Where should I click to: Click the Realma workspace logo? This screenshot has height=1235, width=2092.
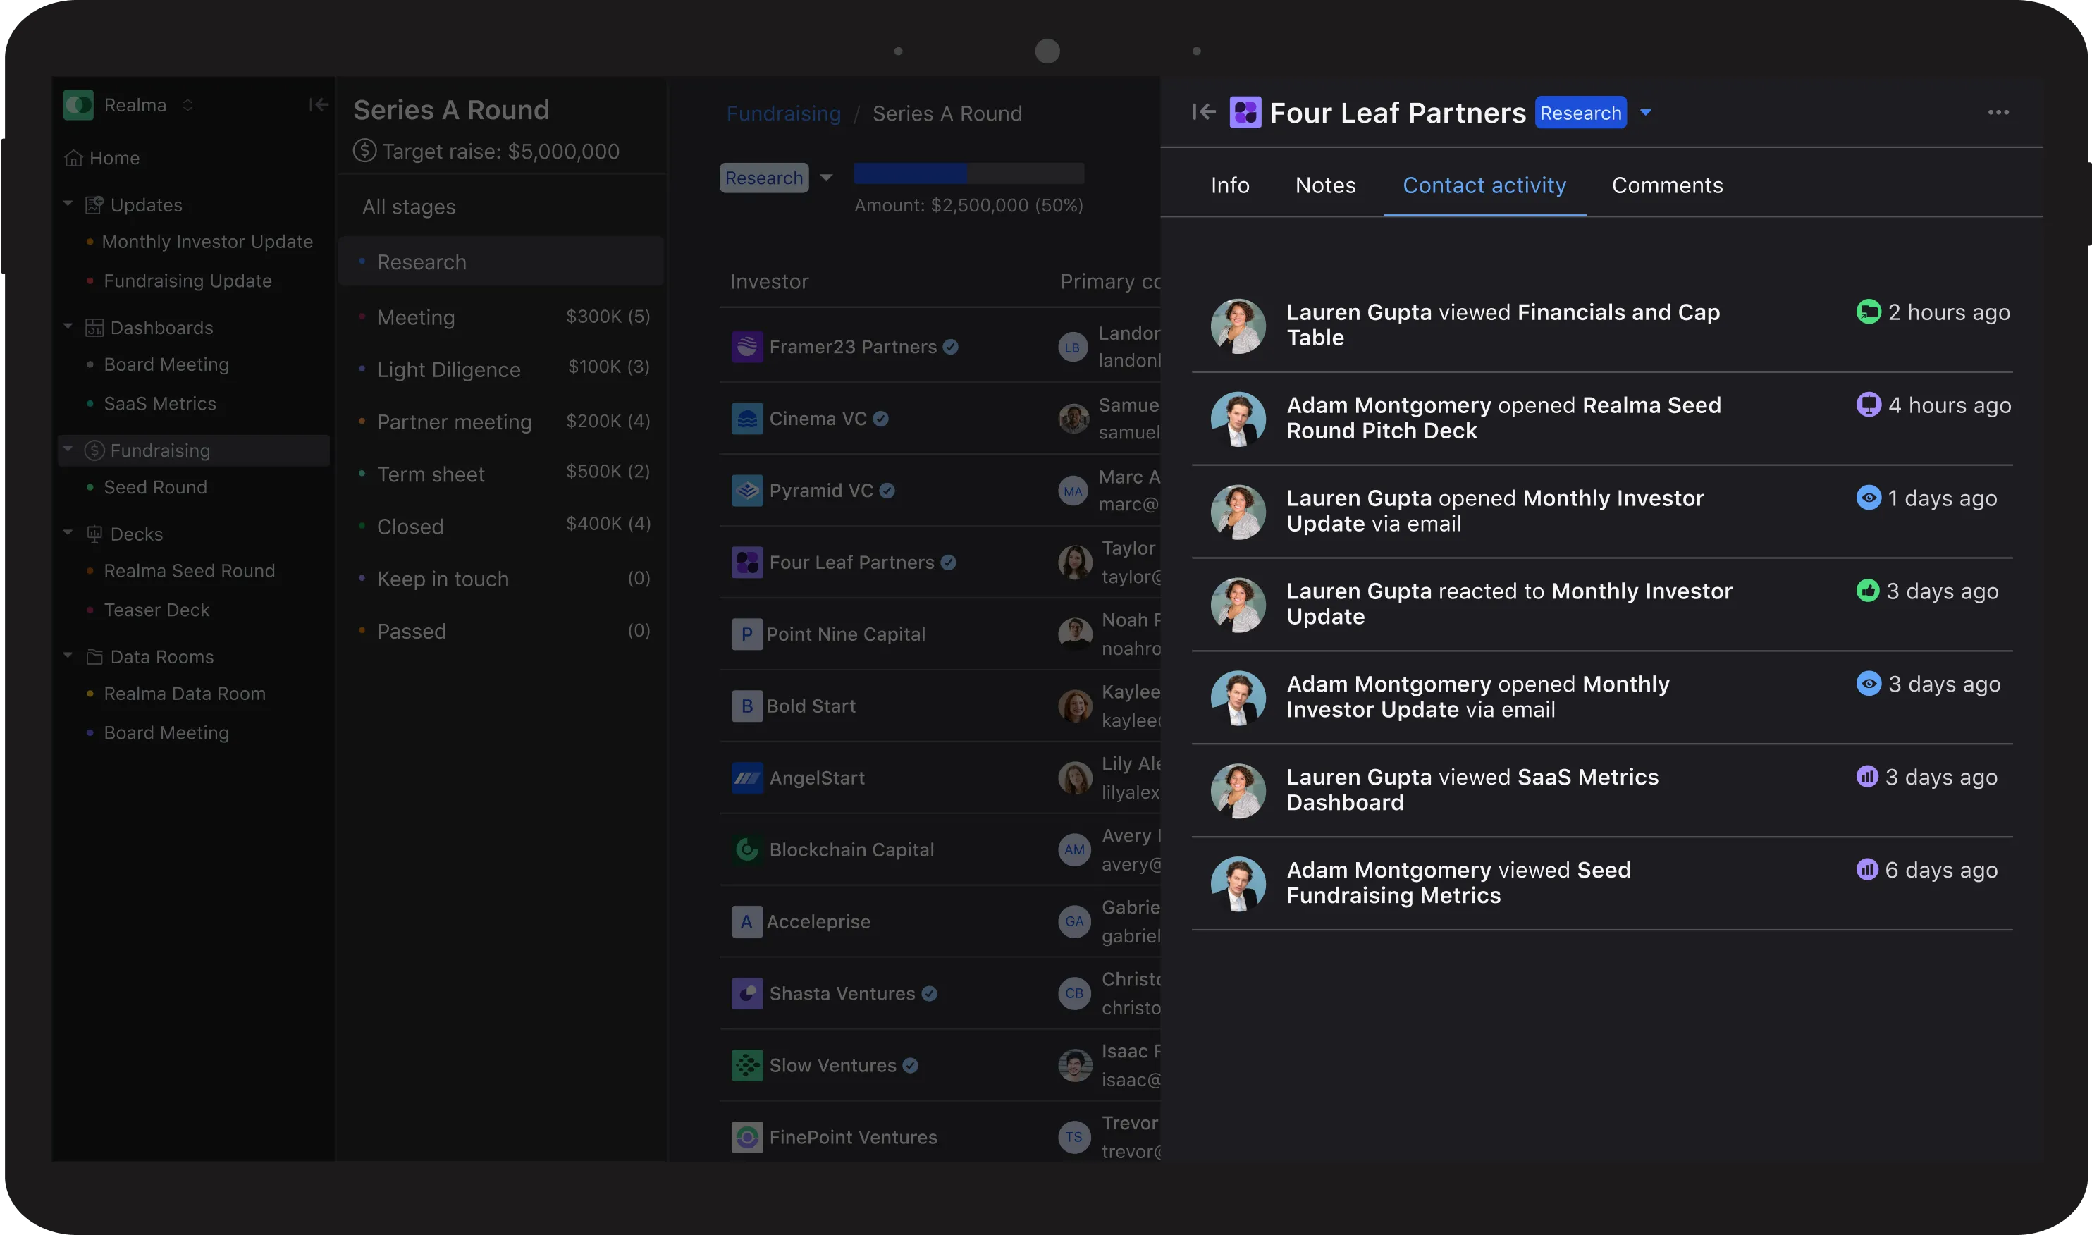(79, 105)
